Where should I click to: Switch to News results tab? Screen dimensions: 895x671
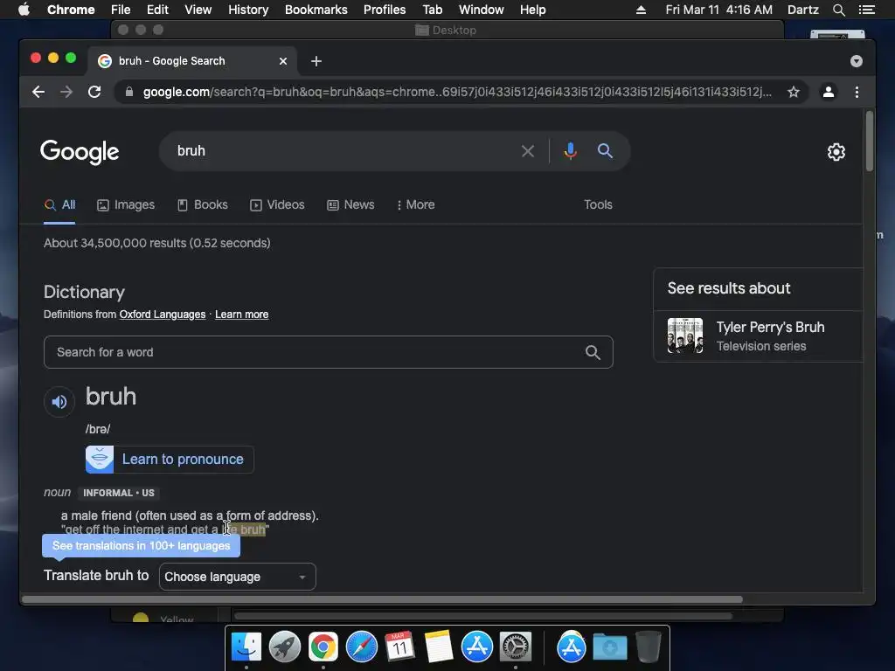point(350,204)
